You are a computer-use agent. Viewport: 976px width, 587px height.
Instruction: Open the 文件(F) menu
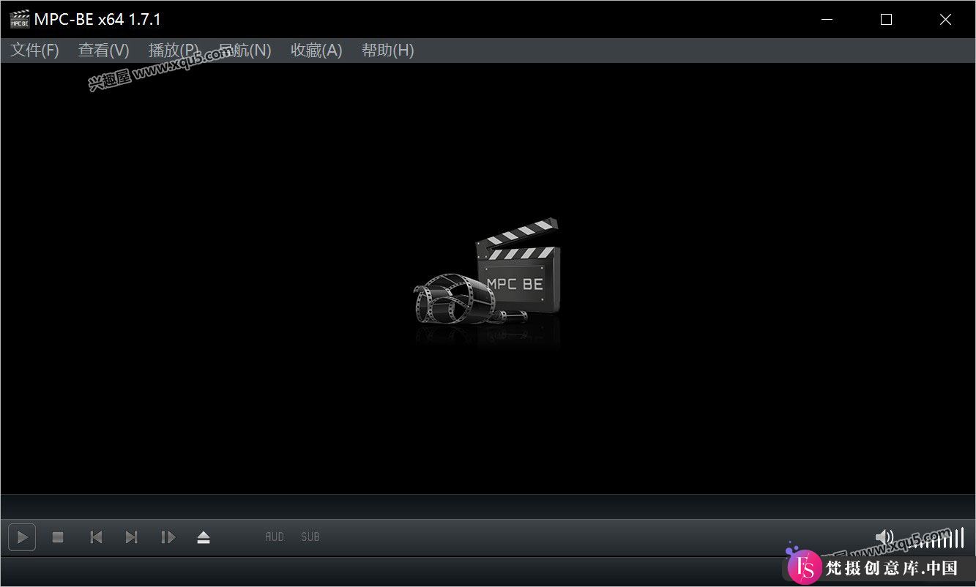pyautogui.click(x=34, y=51)
